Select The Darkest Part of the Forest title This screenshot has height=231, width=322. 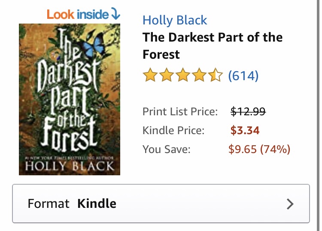[x=213, y=46]
